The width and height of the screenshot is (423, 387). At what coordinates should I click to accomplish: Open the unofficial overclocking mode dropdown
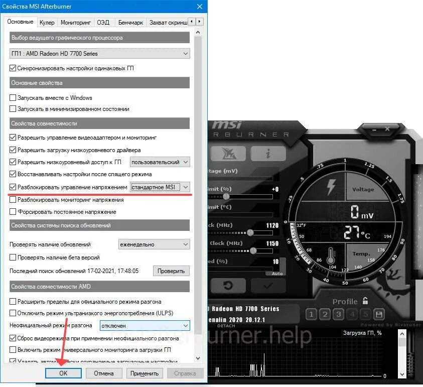click(145, 325)
